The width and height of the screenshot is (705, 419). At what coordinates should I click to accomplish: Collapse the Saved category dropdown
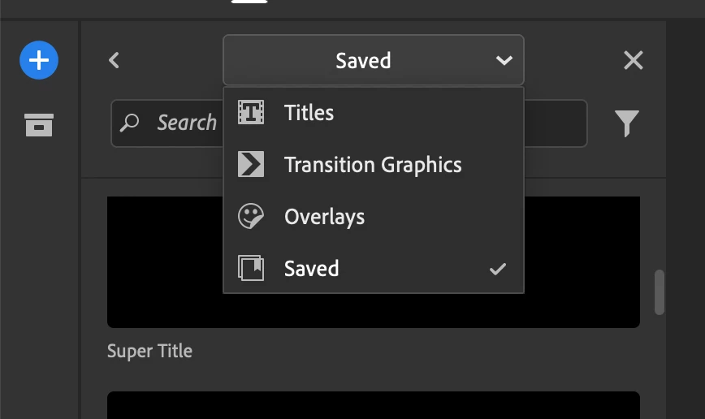point(374,60)
